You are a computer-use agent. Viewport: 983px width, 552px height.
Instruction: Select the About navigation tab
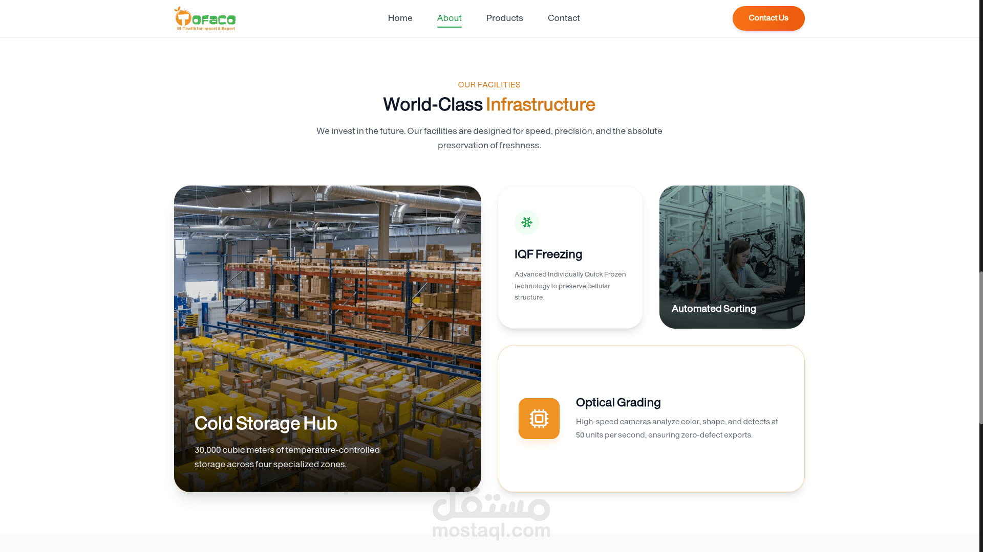coord(449,18)
